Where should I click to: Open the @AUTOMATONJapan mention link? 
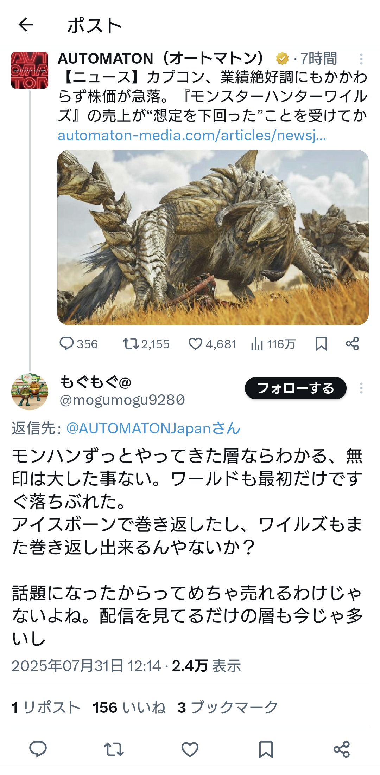click(x=153, y=428)
